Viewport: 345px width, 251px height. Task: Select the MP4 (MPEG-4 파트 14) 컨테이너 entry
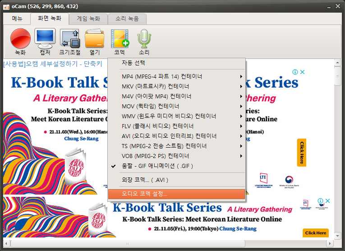coord(176,76)
